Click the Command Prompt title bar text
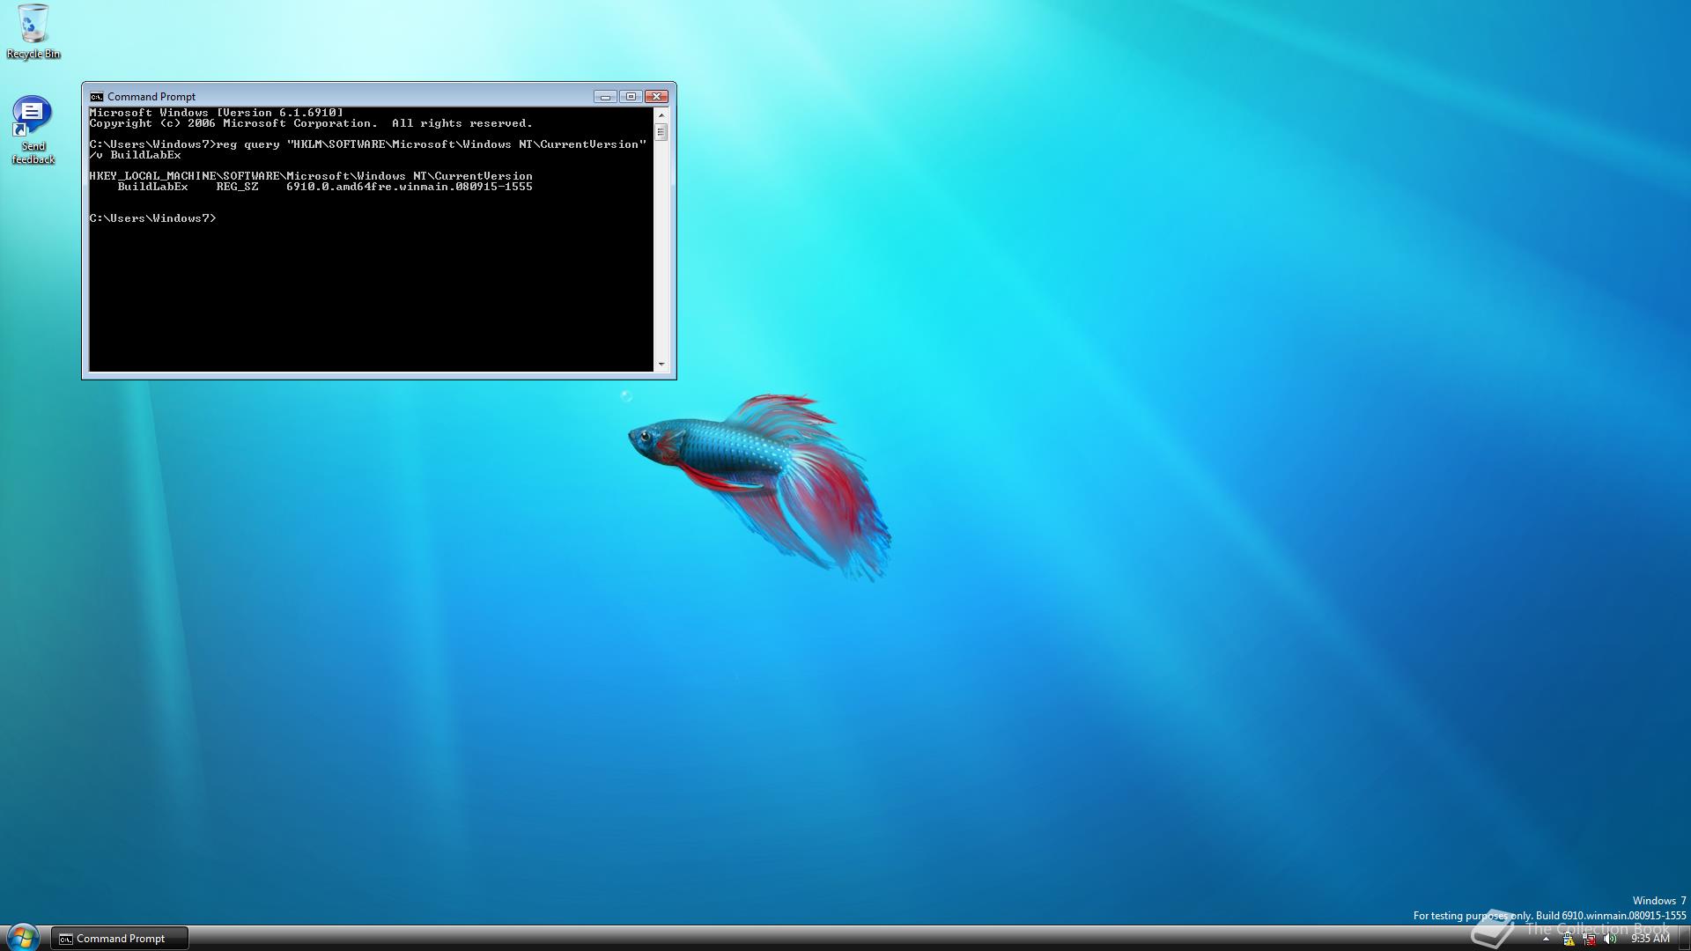The height and width of the screenshot is (951, 1691). [151, 97]
